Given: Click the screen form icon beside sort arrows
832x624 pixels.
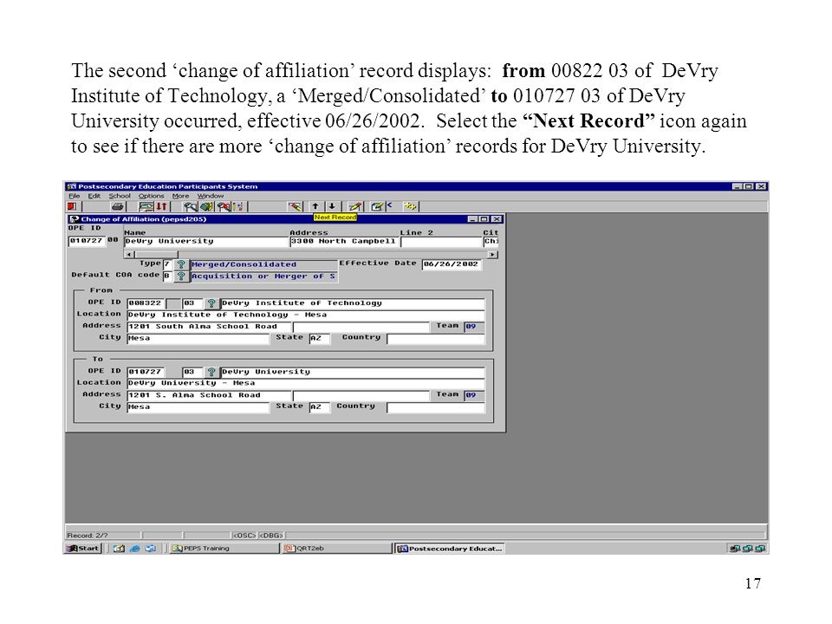Looking at the screenshot, I should coord(146,206).
